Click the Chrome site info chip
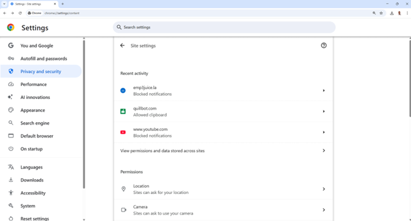 point(34,13)
